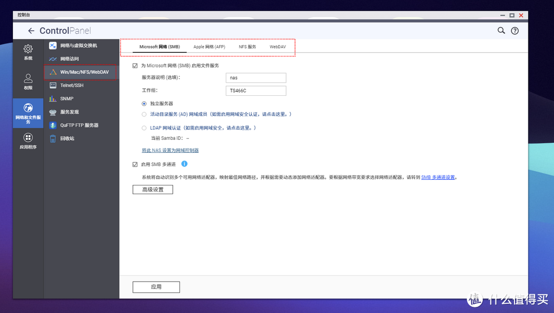Viewport: 554px width, 313px height.
Task: Click the 工作组 input field
Action: click(256, 91)
